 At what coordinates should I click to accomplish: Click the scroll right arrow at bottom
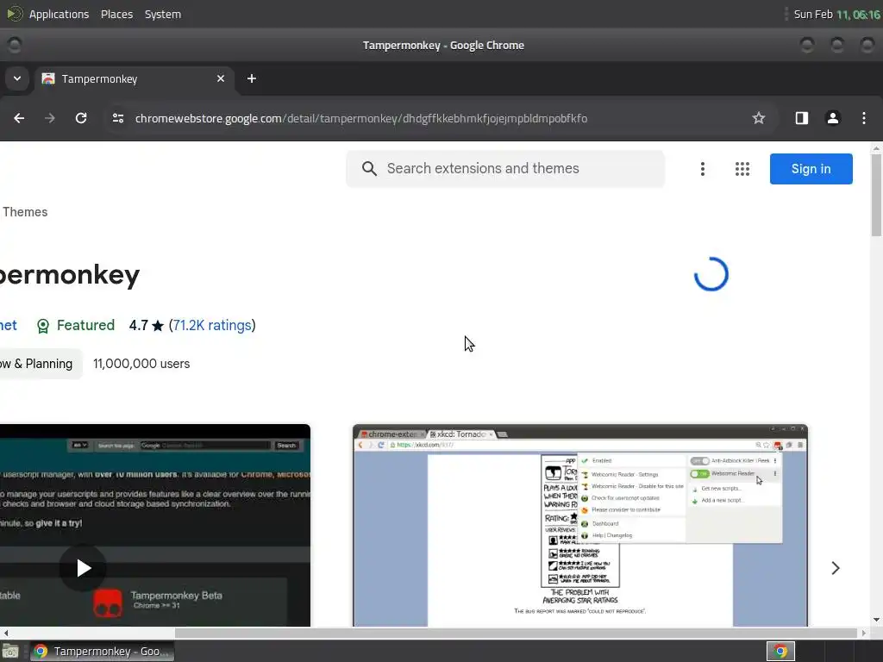click(864, 634)
